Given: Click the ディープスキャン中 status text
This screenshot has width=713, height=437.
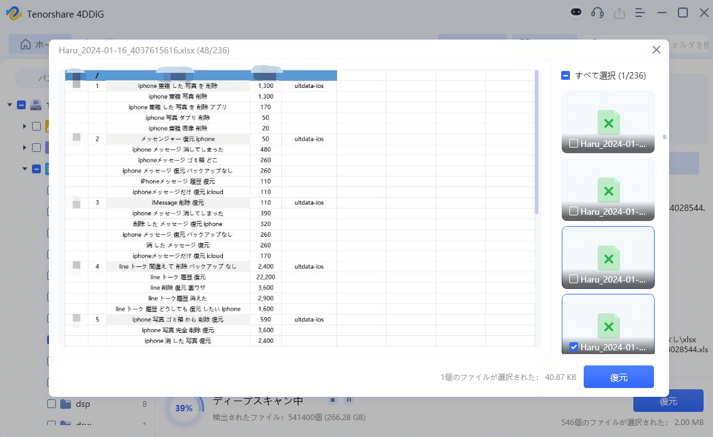Looking at the screenshot, I should coord(258,401).
